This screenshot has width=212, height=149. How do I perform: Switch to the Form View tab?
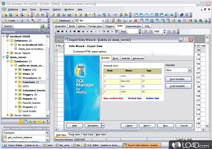pos(74,135)
